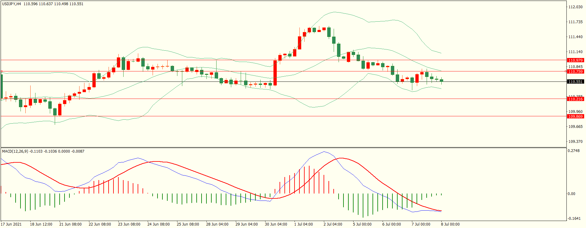Select the red 110.979 price tag
Image resolution: width=586 pixels, height=228 pixels.
[575, 60]
